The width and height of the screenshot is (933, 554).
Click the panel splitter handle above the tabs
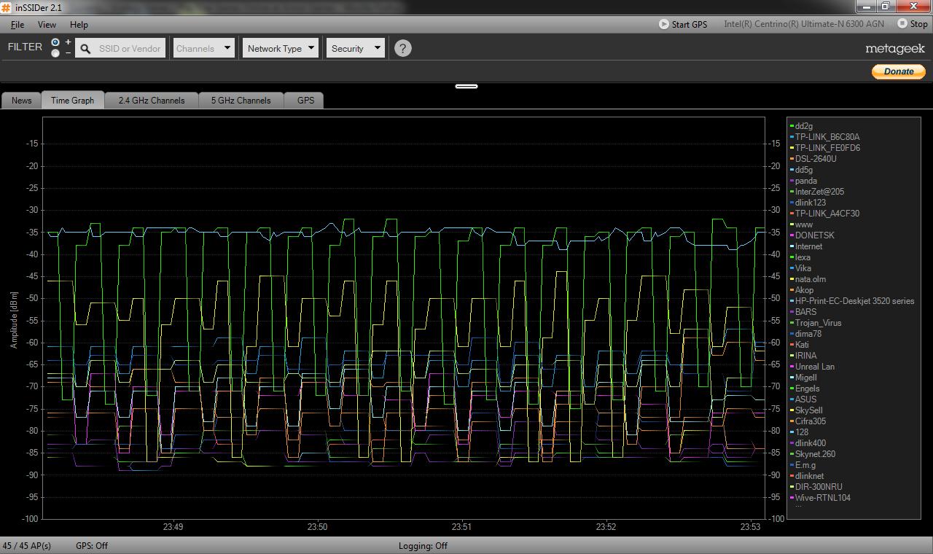(466, 86)
